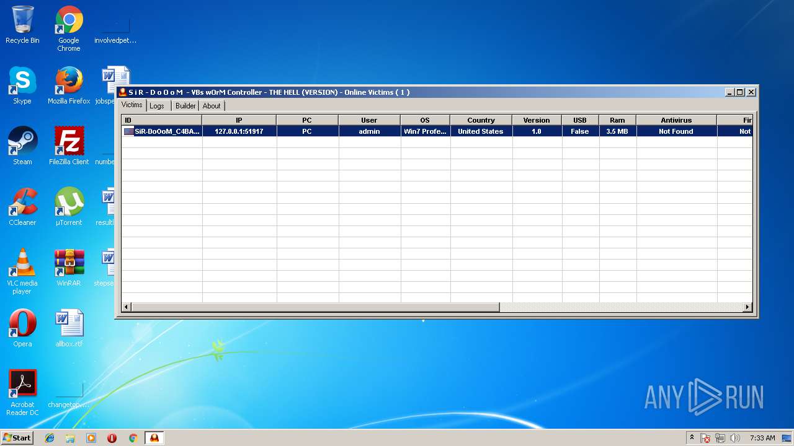This screenshot has height=446, width=794.
Task: Open Windows Media Player taskbar icon
Action: pyautogui.click(x=91, y=438)
